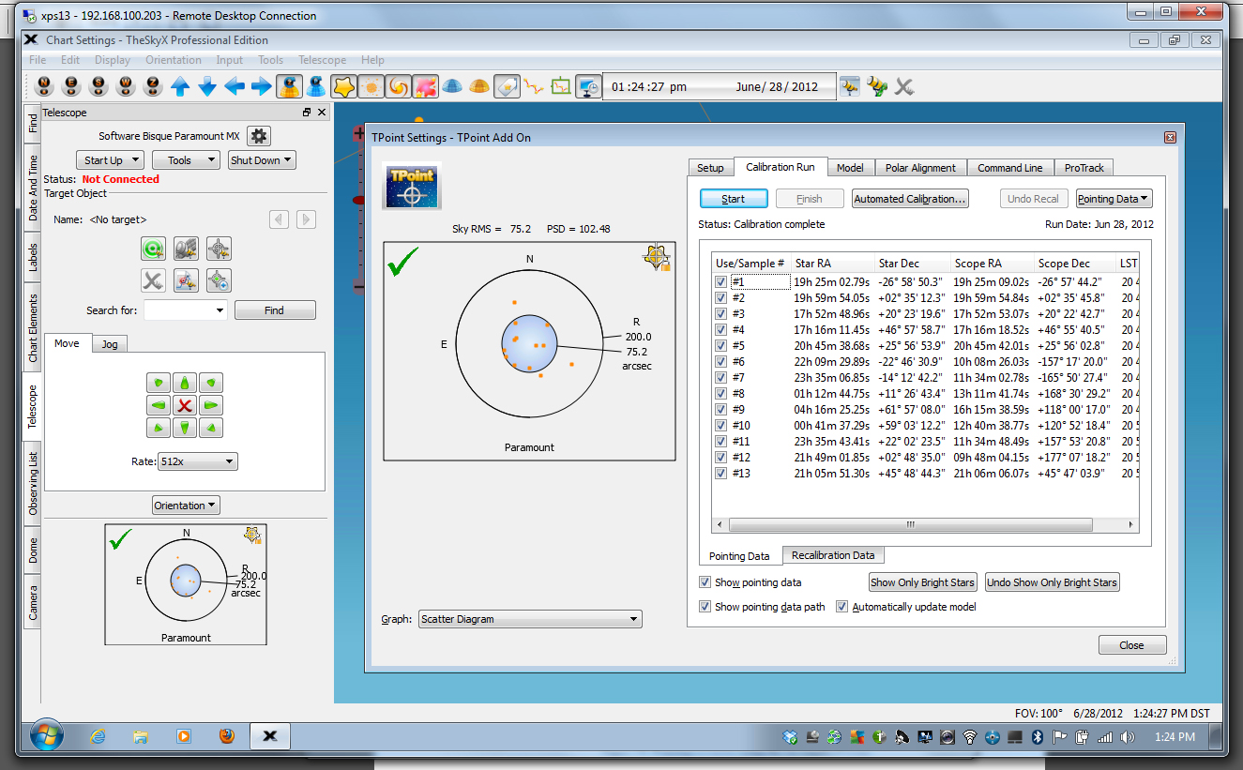Click the Look South compass icon in toolbar
1243x770 pixels.
[x=99, y=86]
